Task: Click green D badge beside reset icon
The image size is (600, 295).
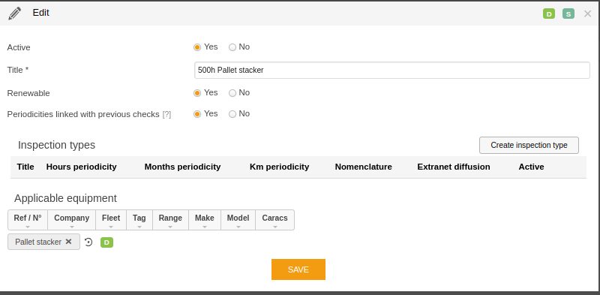Action: click(x=106, y=242)
